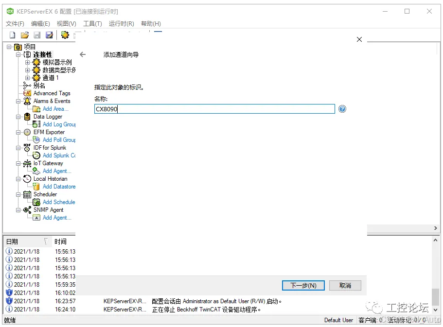Image resolution: width=443 pixels, height=327 pixels.
Task: Select SNMP Agent node
Action: pyautogui.click(x=48, y=209)
